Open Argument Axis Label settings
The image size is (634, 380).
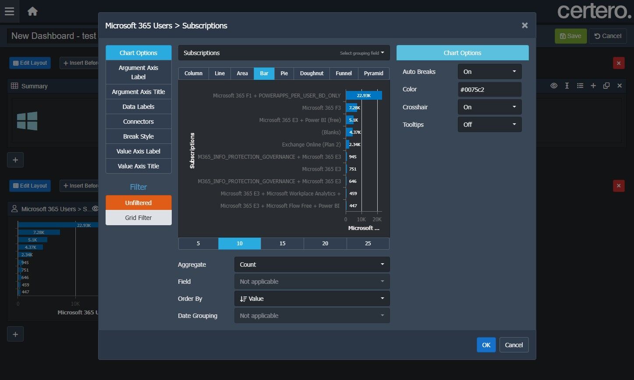click(138, 72)
